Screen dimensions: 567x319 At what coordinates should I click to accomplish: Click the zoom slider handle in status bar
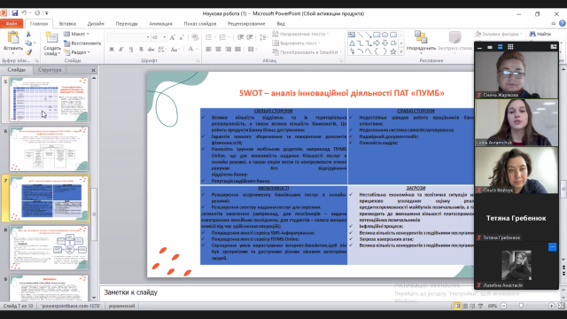point(521,306)
